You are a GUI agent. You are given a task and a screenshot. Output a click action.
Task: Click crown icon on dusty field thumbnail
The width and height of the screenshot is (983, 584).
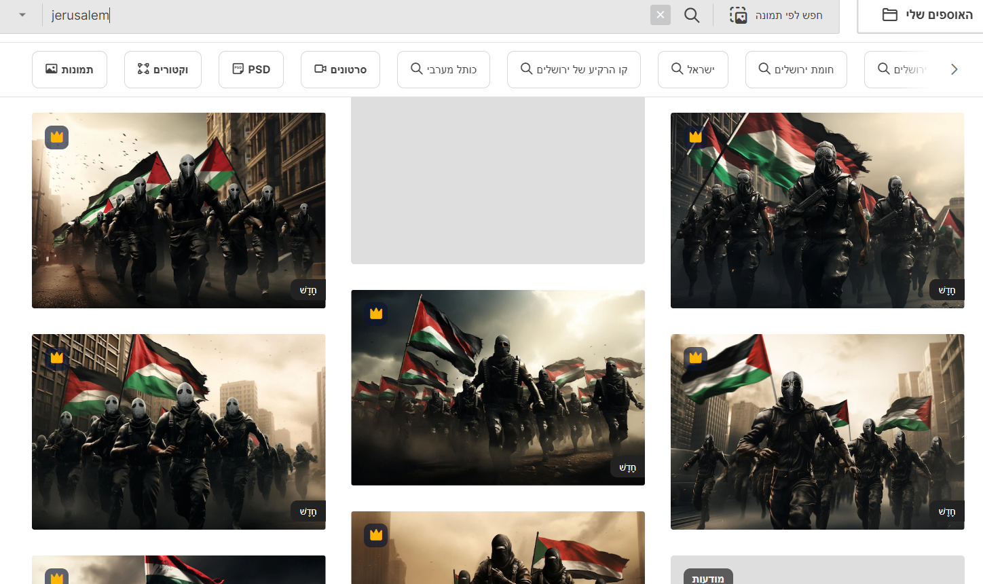click(x=376, y=314)
